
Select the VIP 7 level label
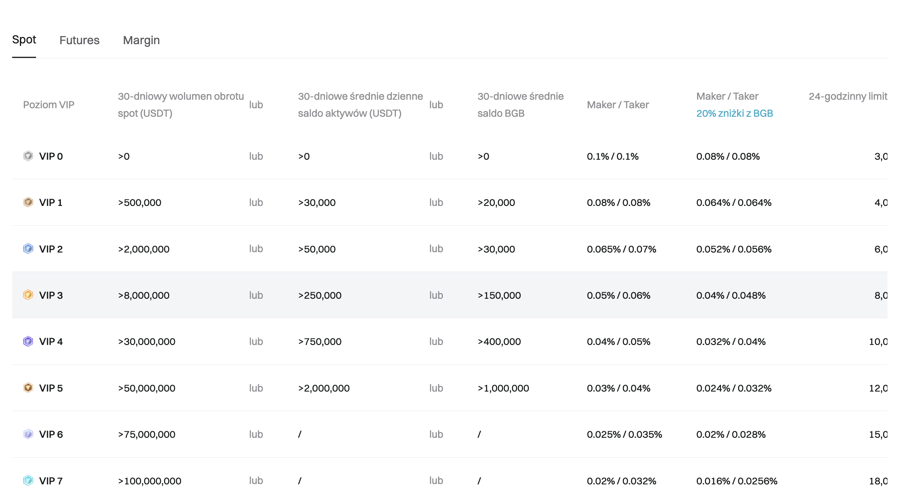(51, 481)
